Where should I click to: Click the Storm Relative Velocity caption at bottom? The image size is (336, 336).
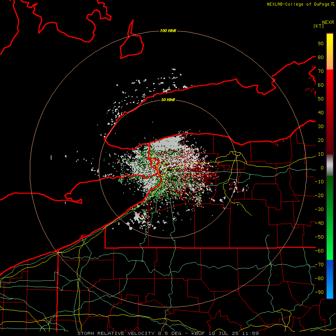coord(168,333)
